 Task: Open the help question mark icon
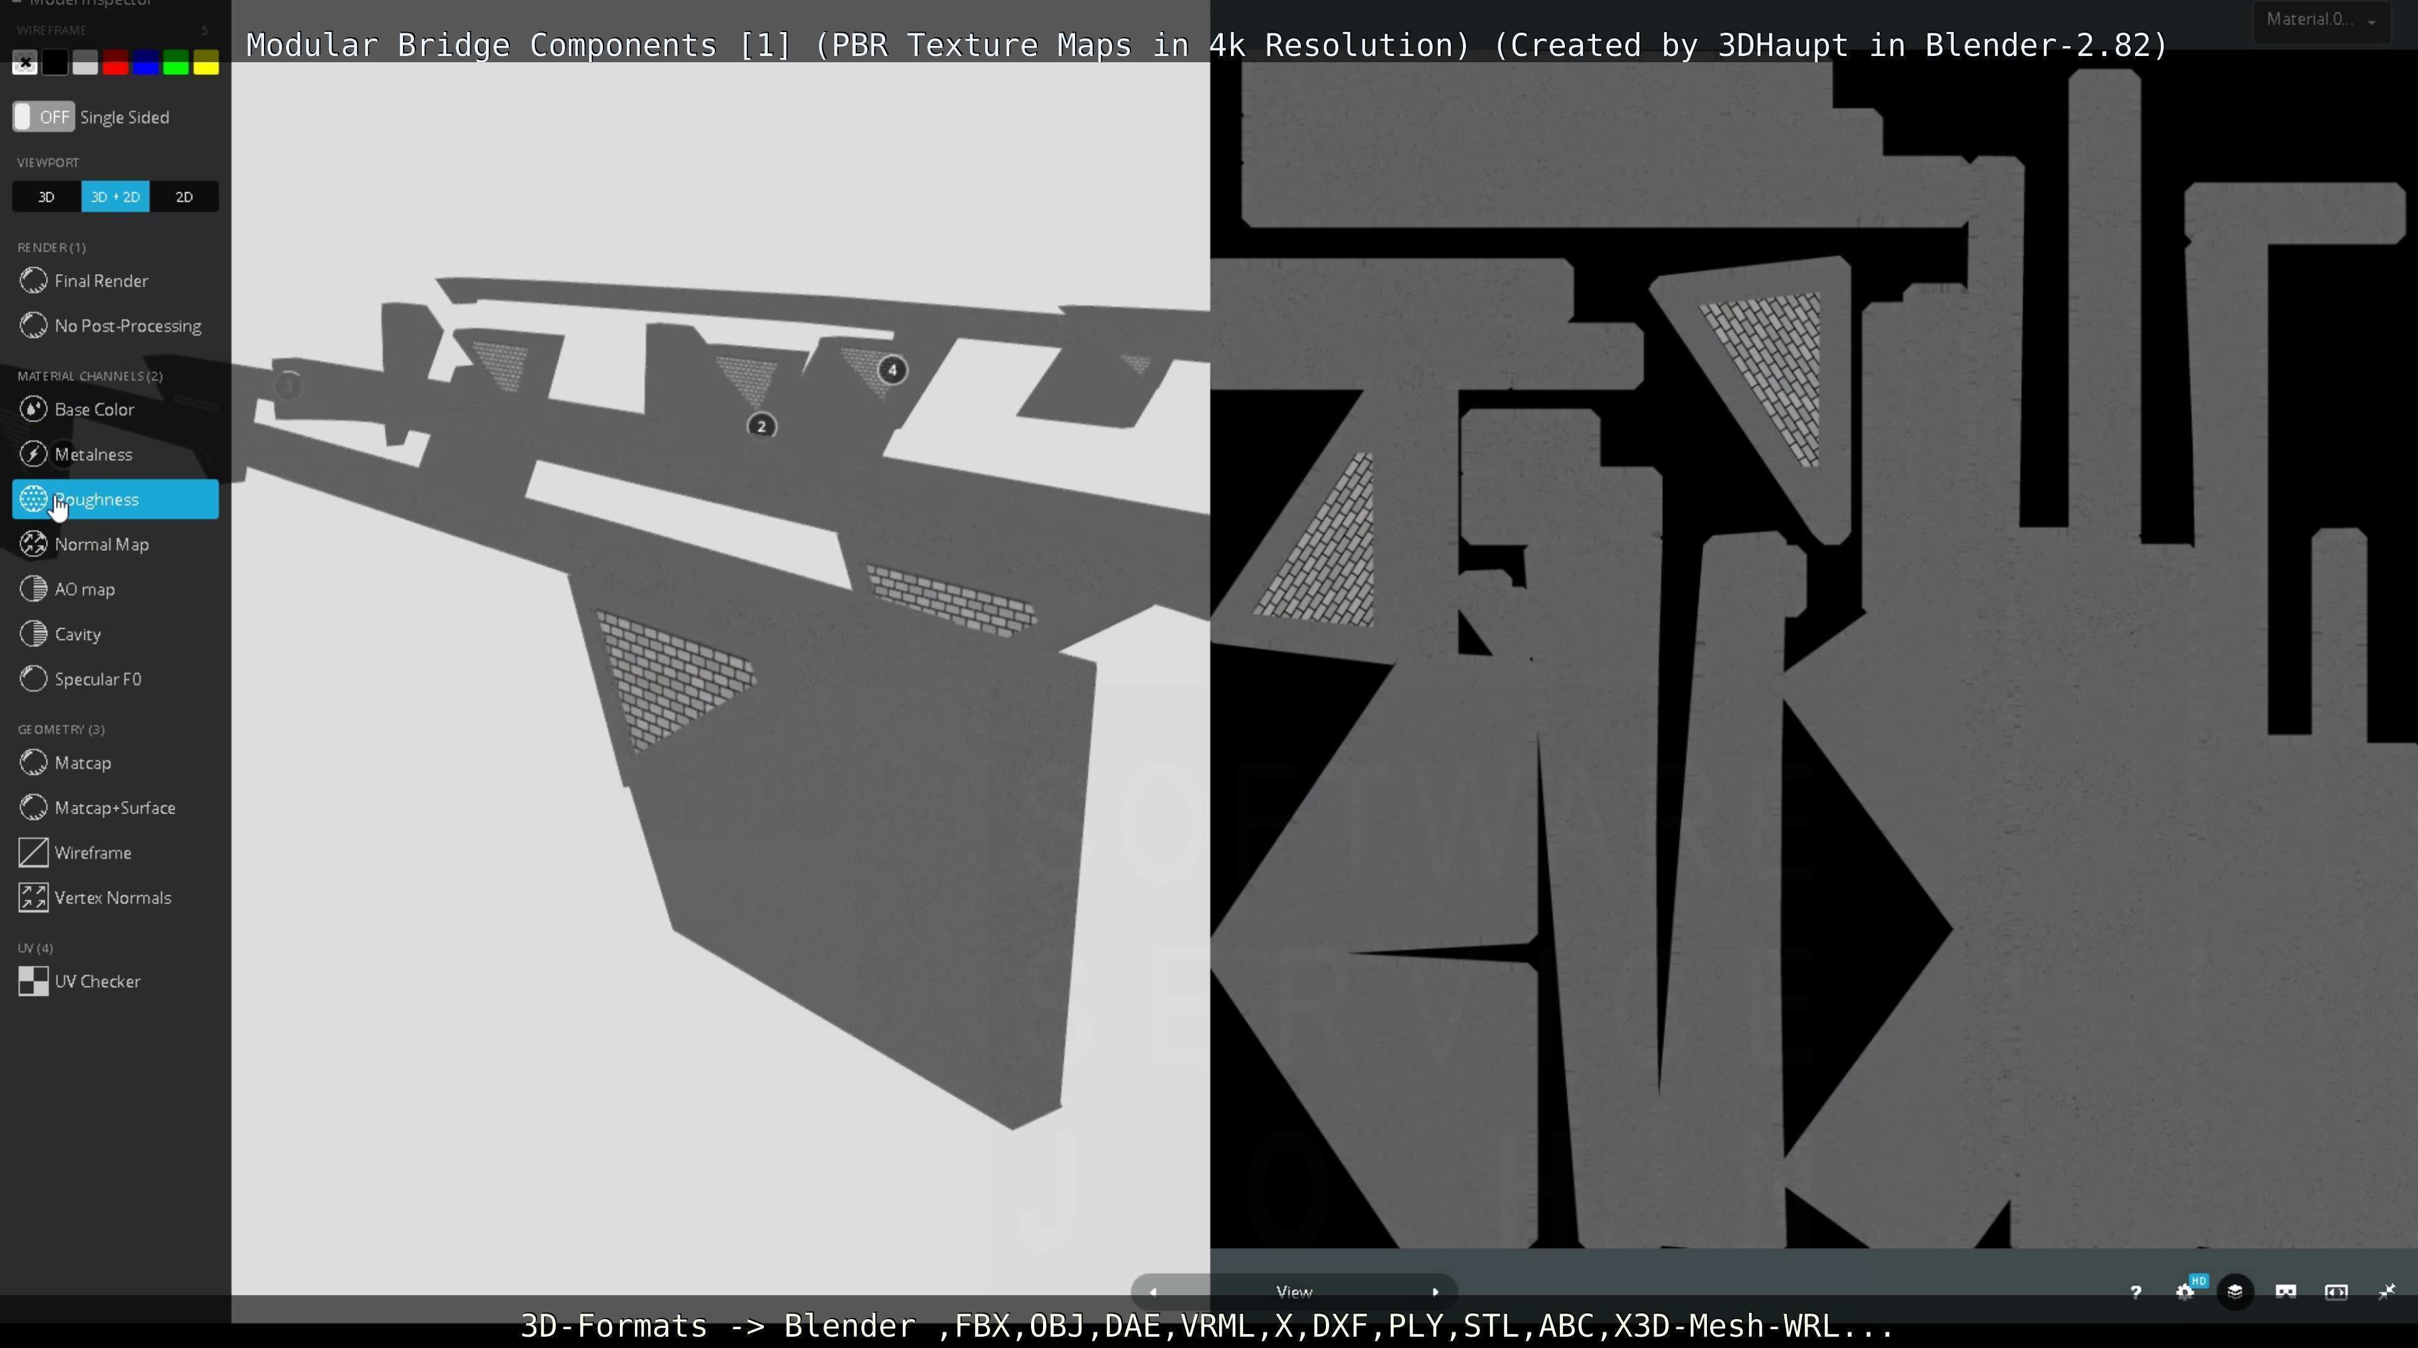tap(2136, 1293)
